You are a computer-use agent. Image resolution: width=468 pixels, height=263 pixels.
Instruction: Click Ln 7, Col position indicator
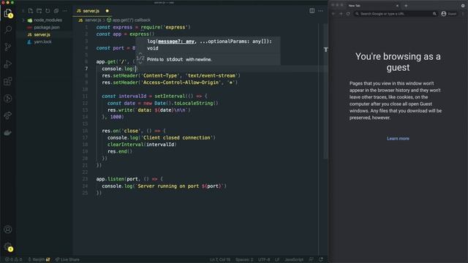tap(220, 259)
